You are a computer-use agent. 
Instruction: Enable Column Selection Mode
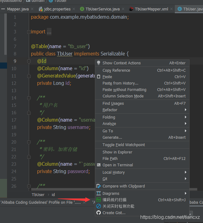pos(142,96)
